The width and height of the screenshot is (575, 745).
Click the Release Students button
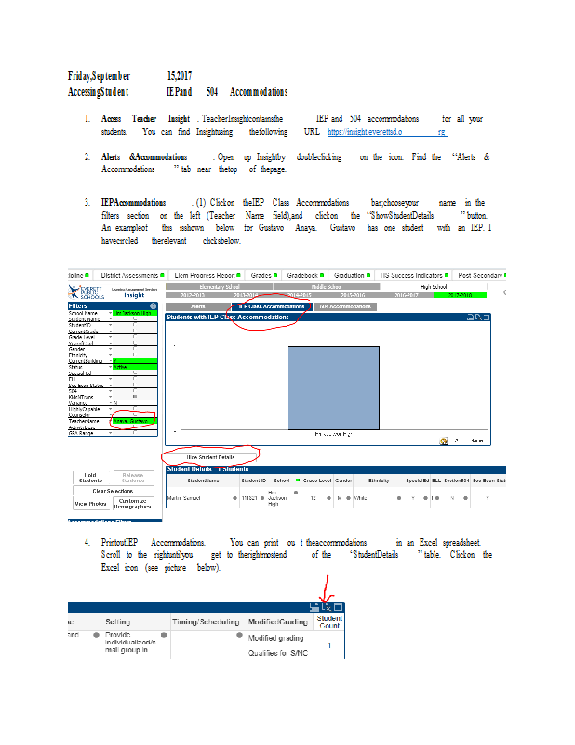tap(132, 478)
